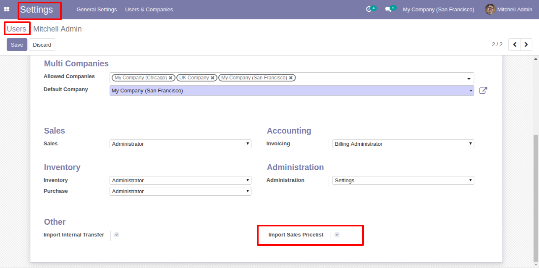
Task: Open Administration role dropdown
Action: [x=403, y=181]
